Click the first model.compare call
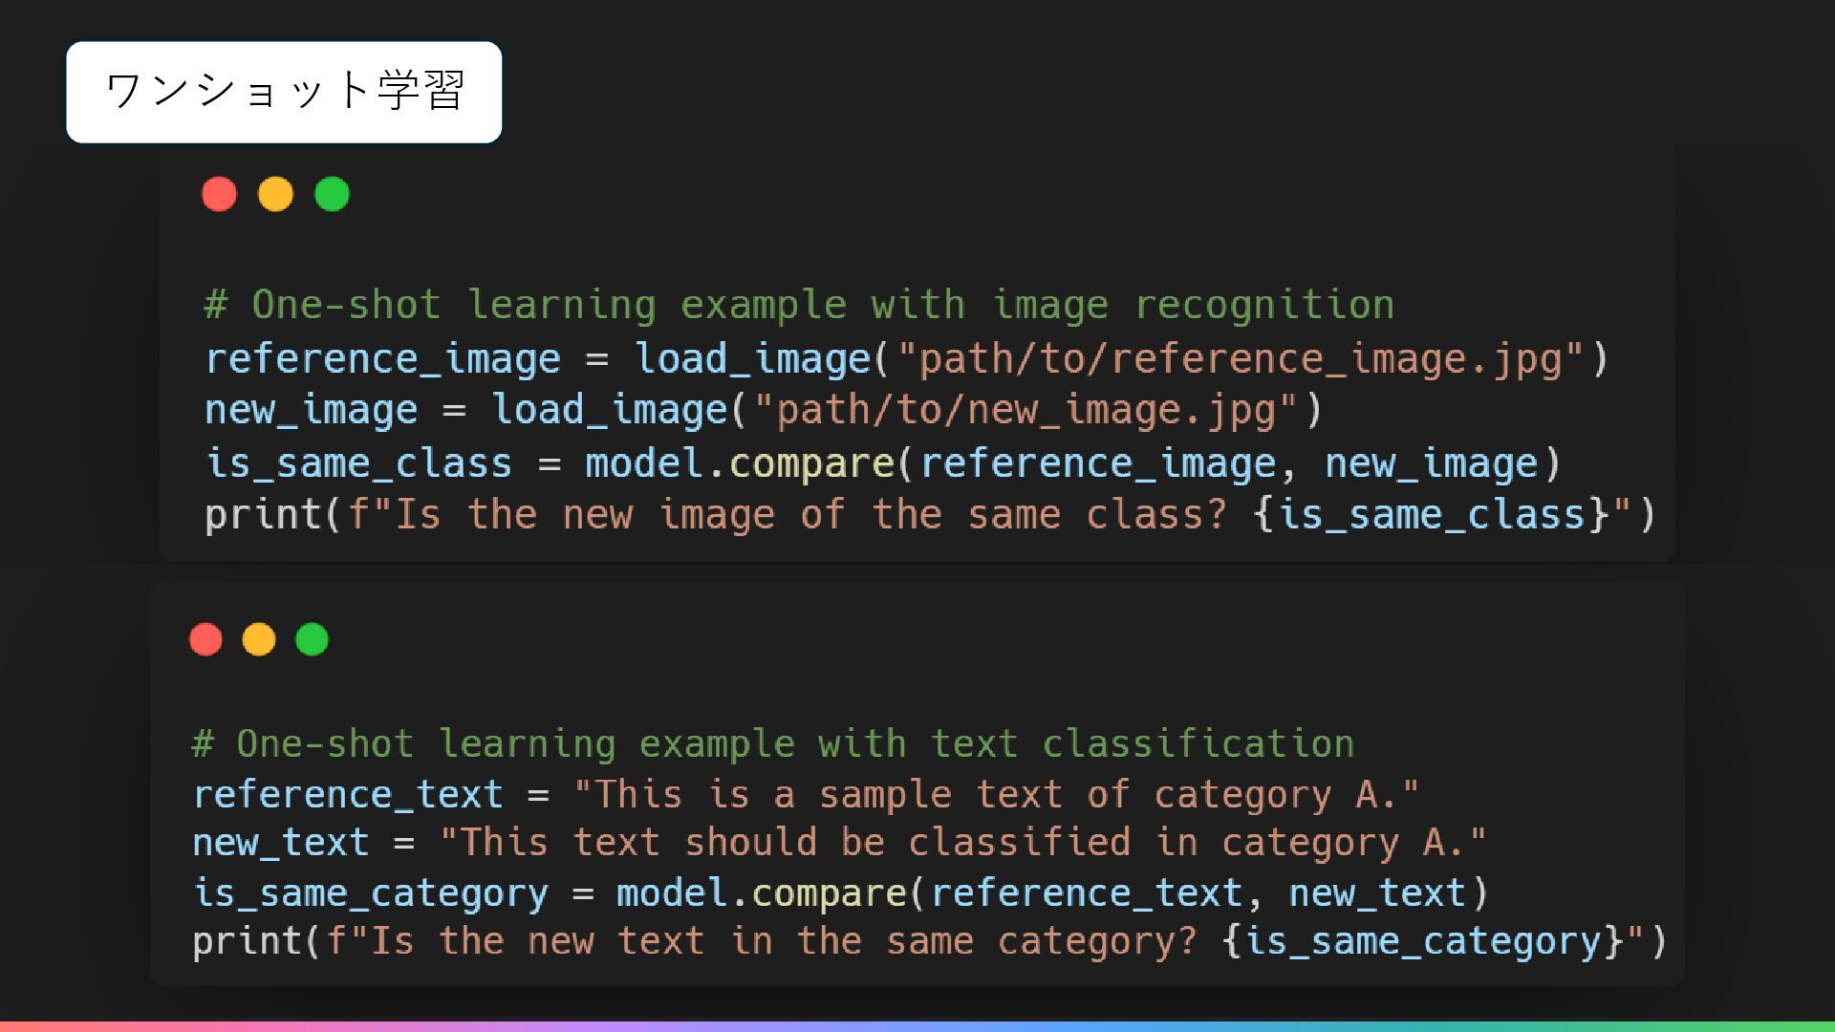The height and width of the screenshot is (1032, 1835). click(x=1073, y=463)
